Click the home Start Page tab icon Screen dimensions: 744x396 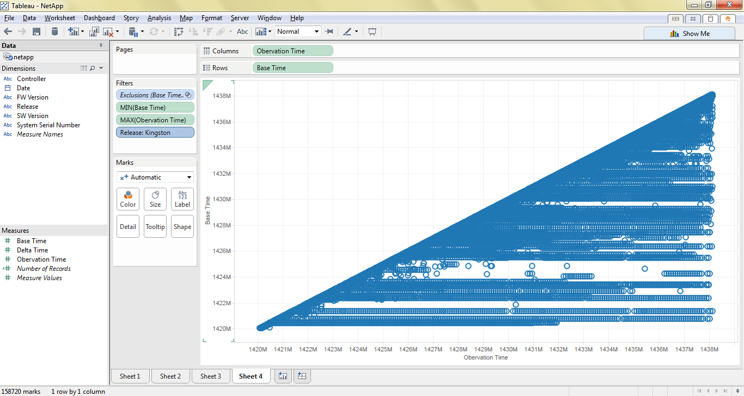[x=728, y=18]
